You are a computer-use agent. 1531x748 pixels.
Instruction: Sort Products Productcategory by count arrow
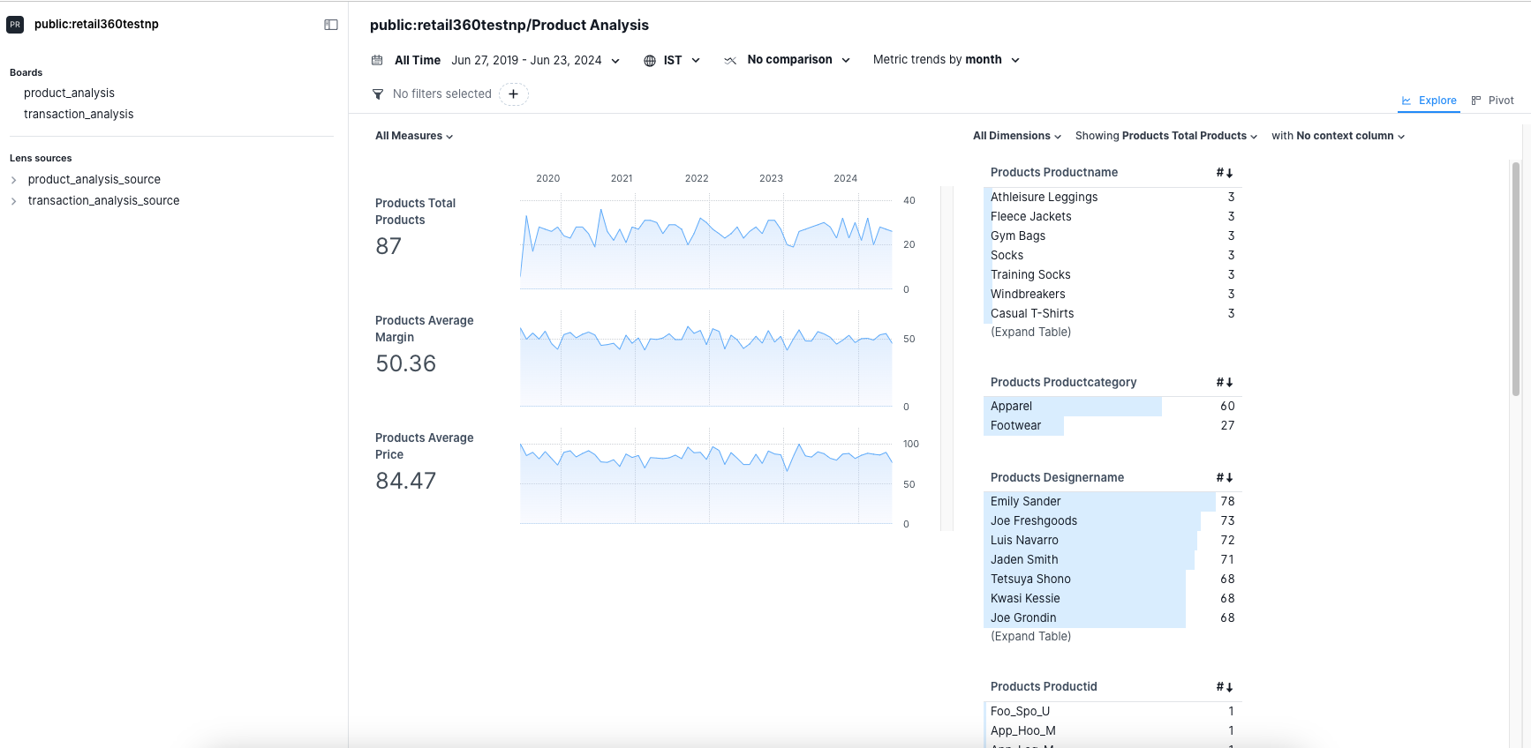click(1225, 383)
